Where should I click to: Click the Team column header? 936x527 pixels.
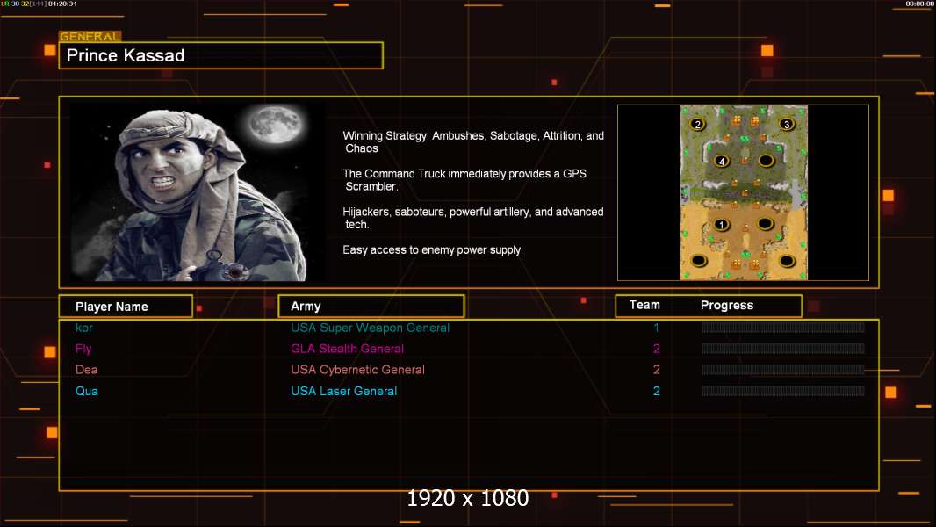click(x=644, y=305)
